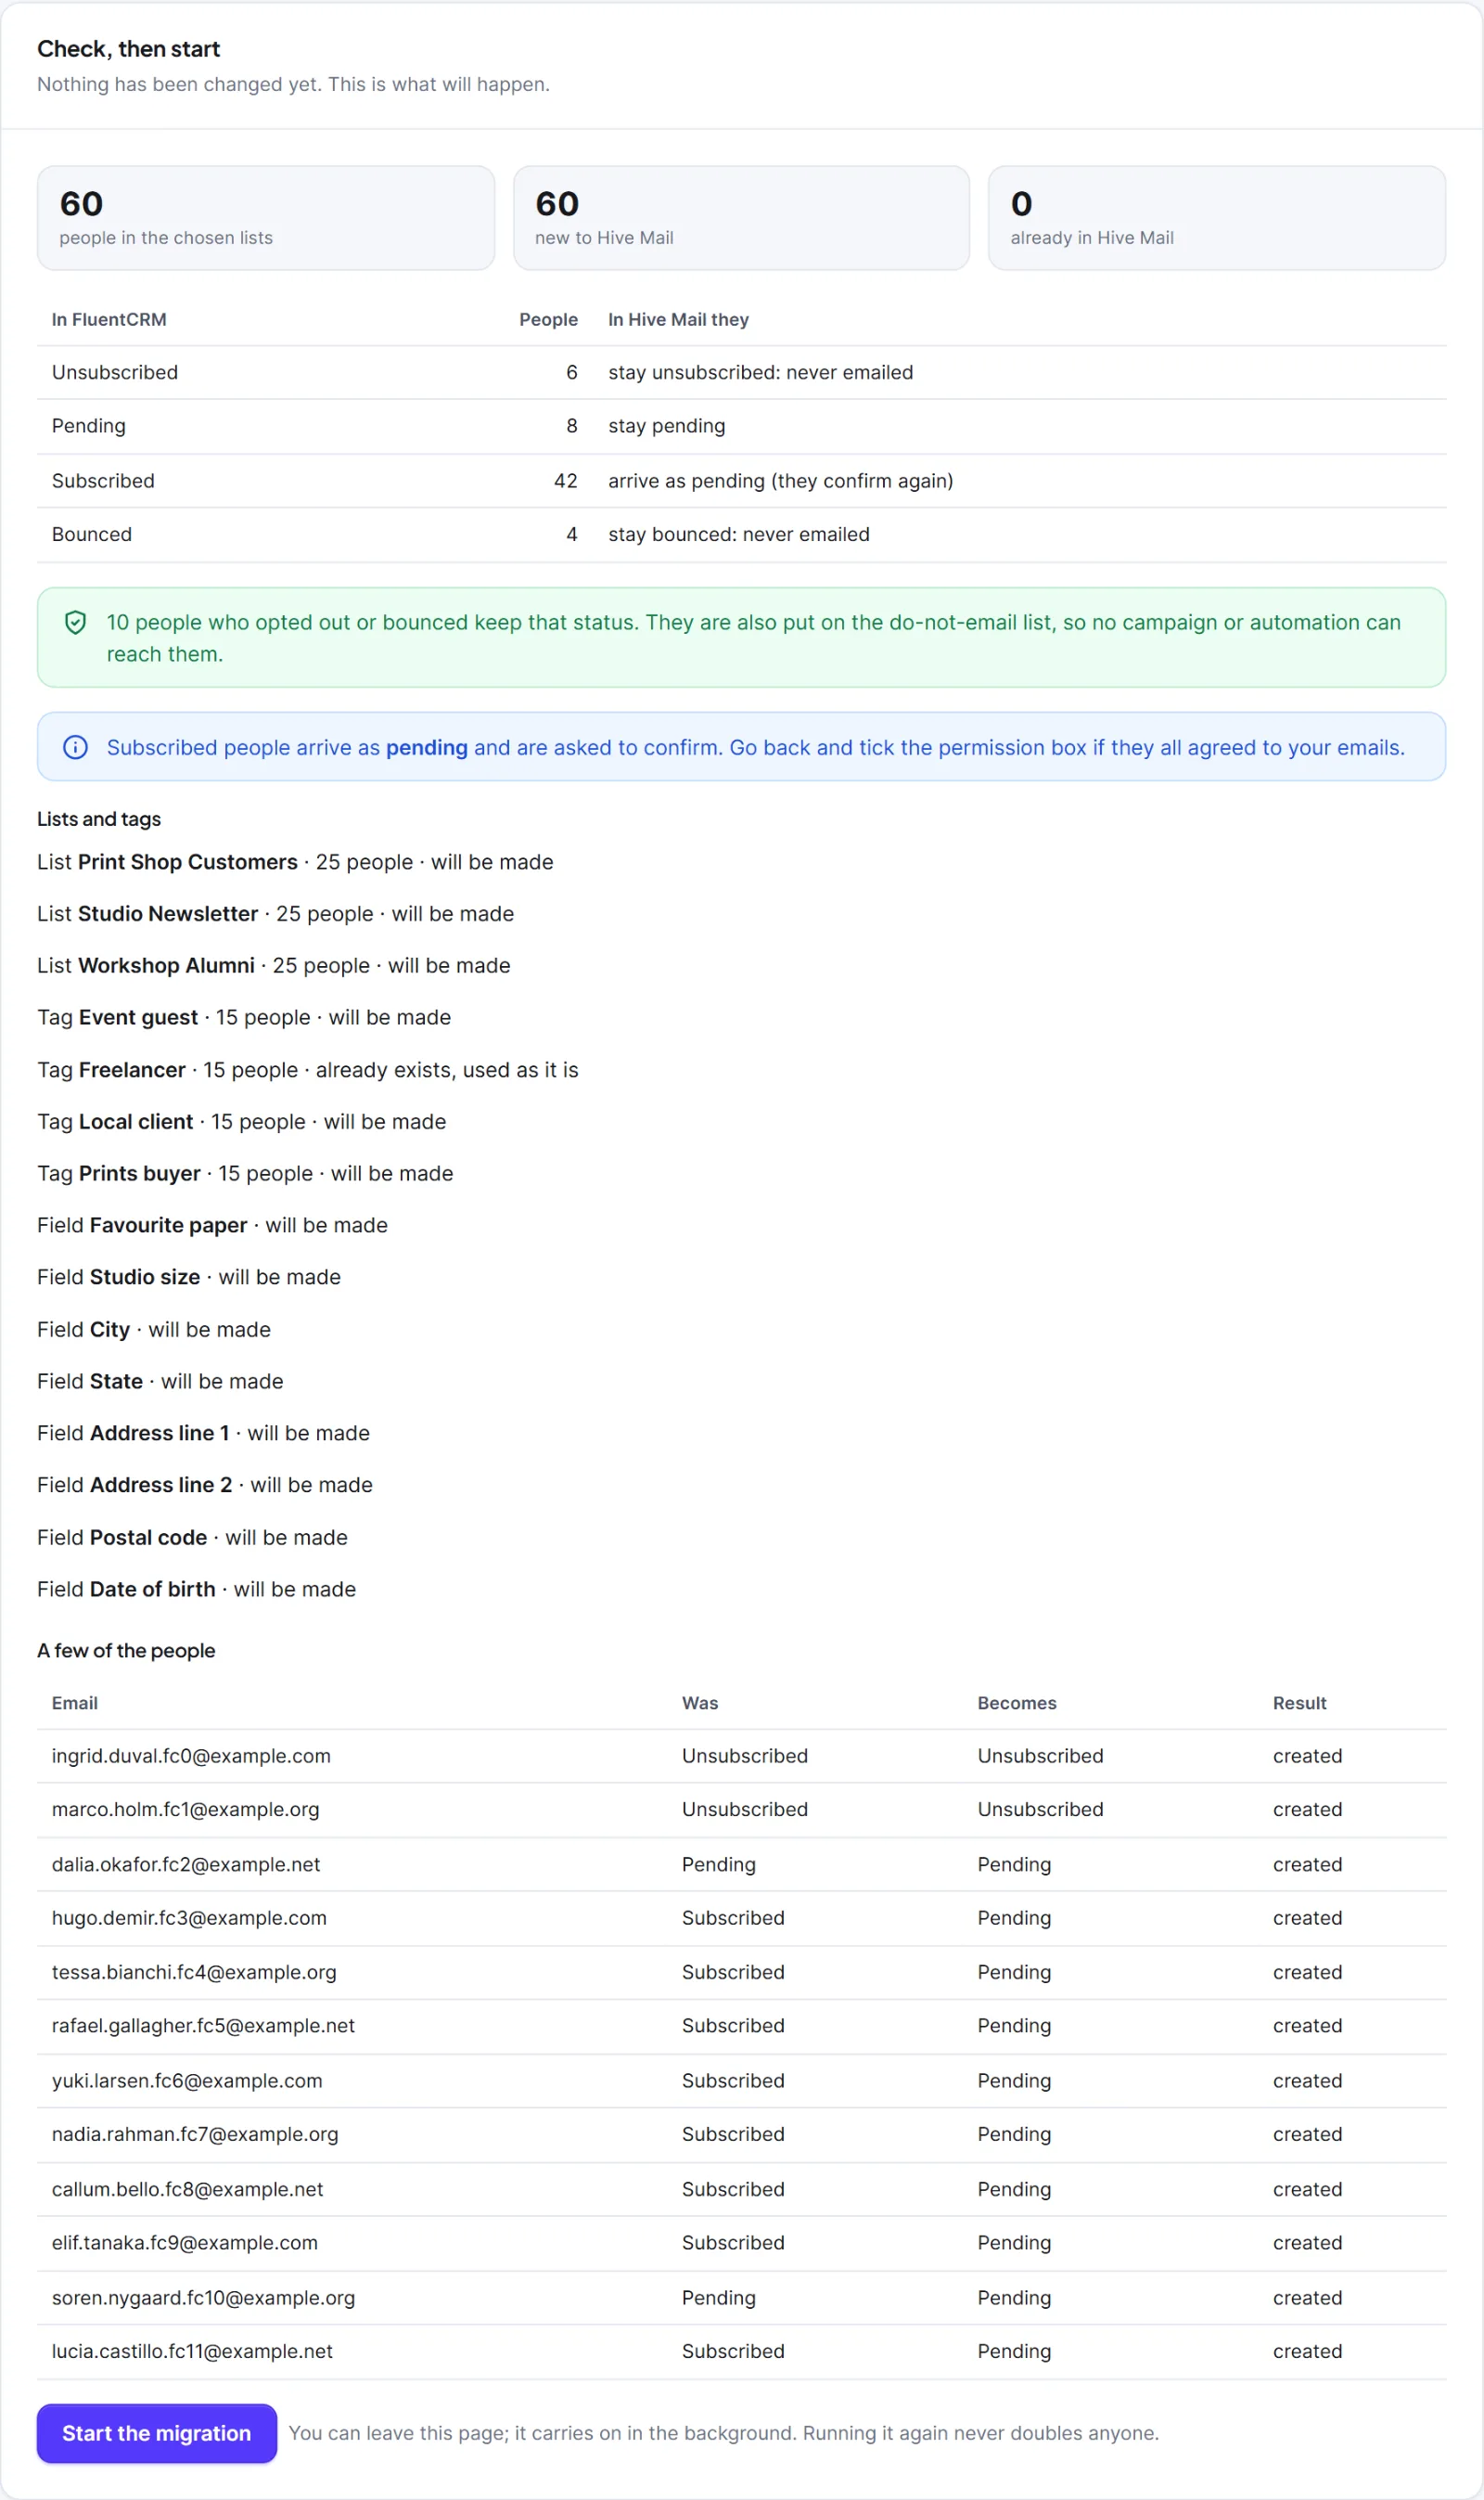1484x2500 pixels.
Task: Select the Print Shop Customers list line
Action: pos(295,862)
